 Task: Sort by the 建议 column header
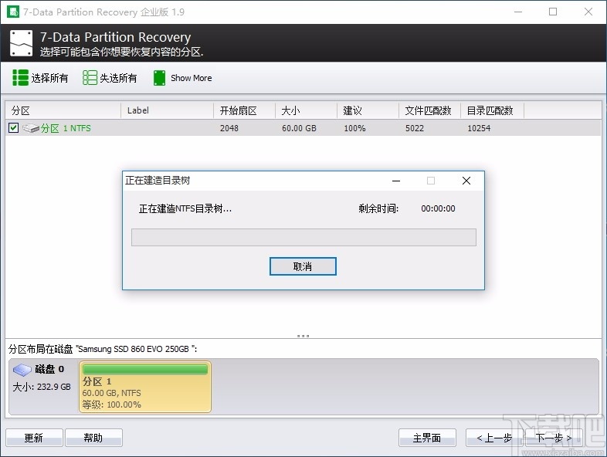click(x=368, y=110)
